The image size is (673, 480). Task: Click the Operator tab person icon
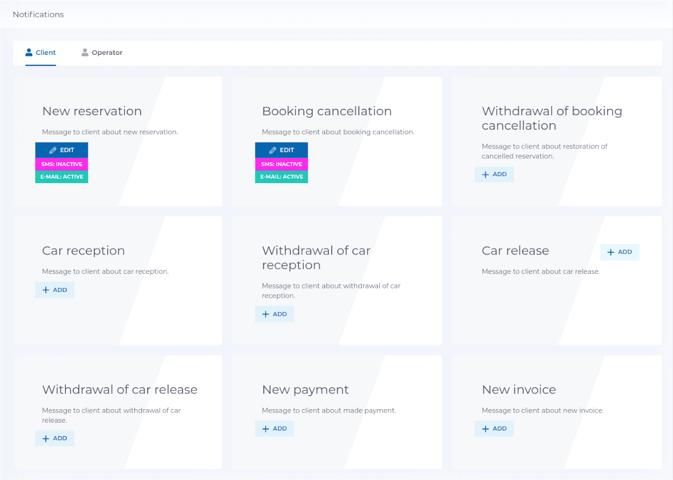pos(85,52)
